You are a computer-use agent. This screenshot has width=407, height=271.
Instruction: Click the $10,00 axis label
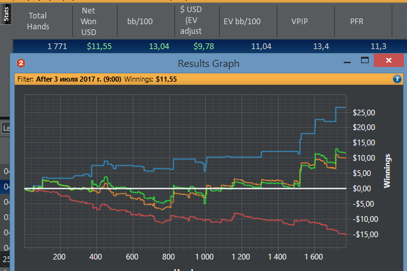pos(364,158)
